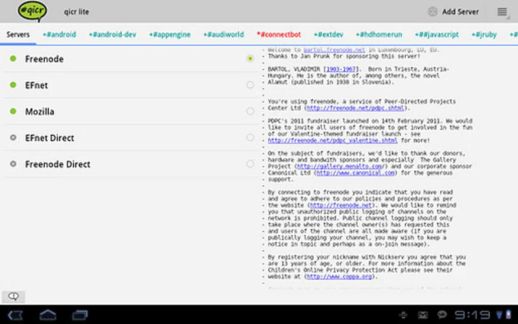The image size is (518, 324).
Task: Select the Freenode server name
Action: (x=44, y=59)
